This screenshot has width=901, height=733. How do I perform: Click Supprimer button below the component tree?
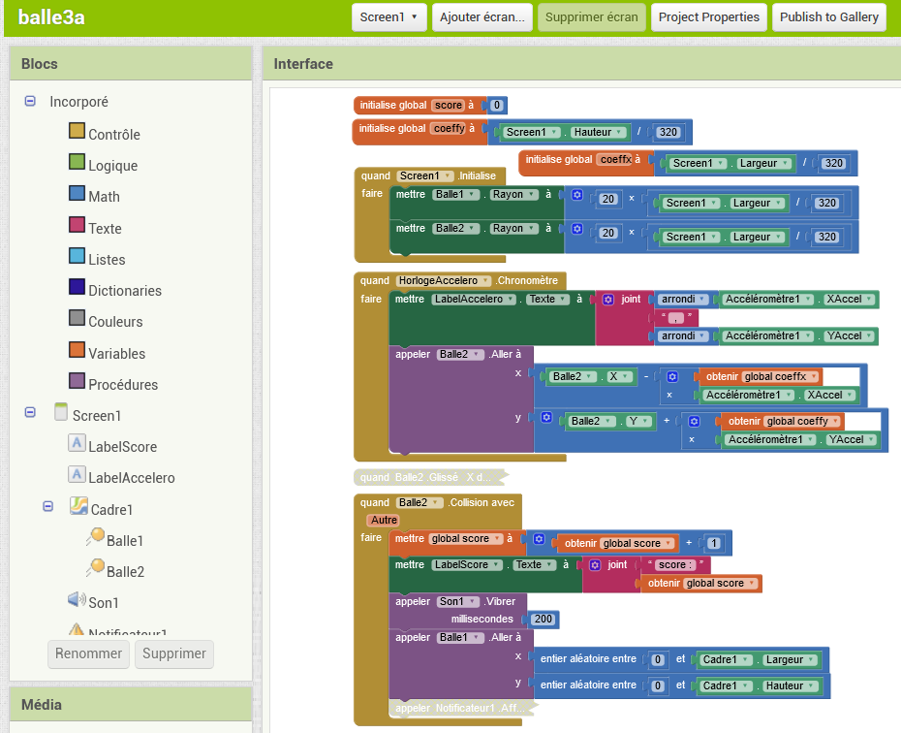click(x=174, y=653)
